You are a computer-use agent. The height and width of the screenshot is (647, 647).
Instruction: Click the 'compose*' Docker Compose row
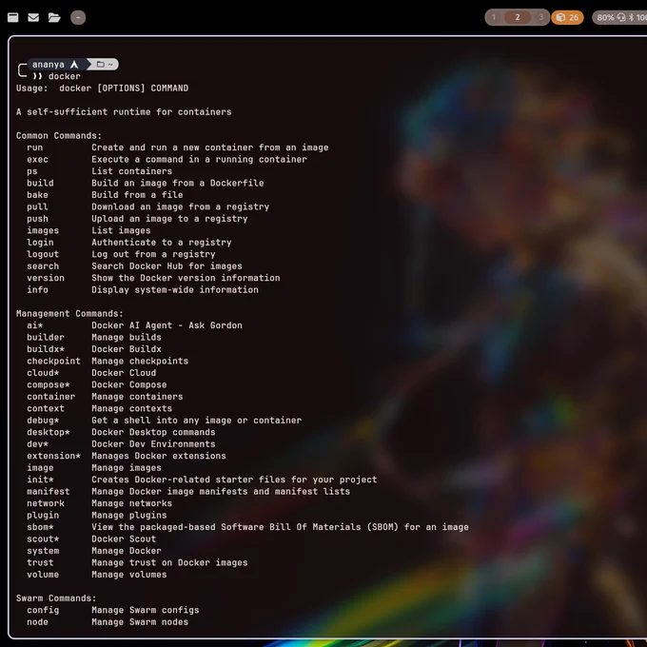[97, 385]
